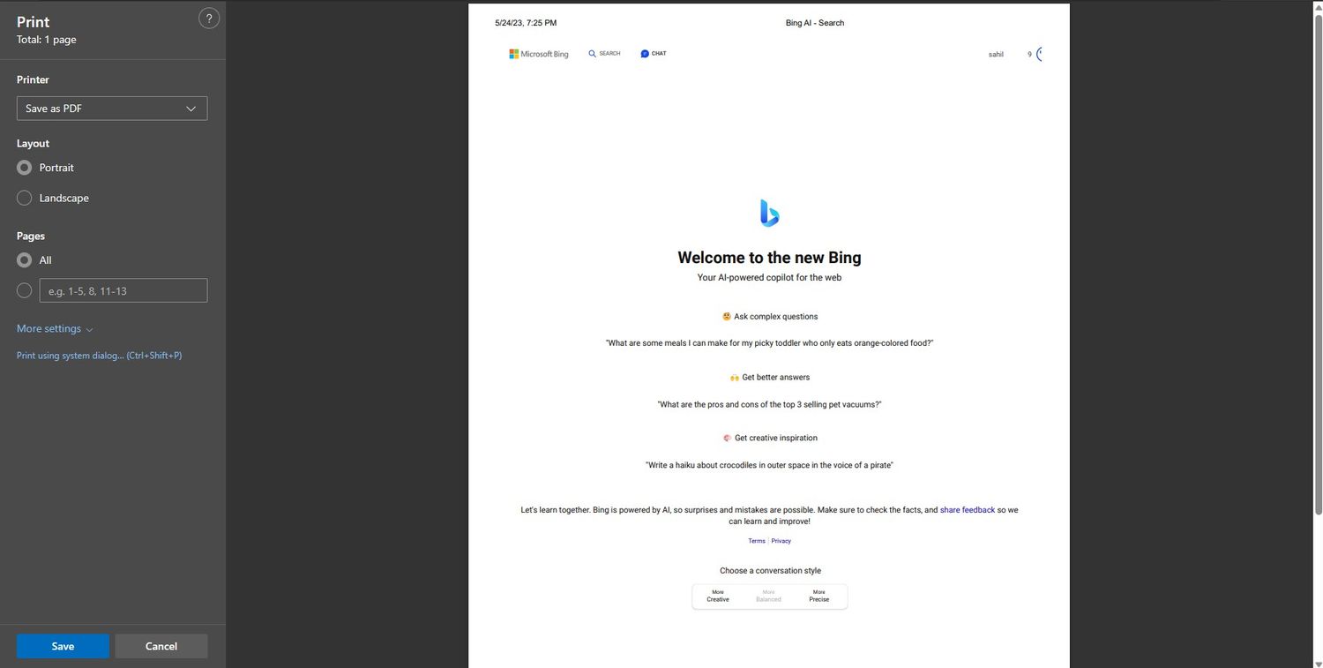1323x668 pixels.
Task: Click the Save button
Action: click(63, 646)
